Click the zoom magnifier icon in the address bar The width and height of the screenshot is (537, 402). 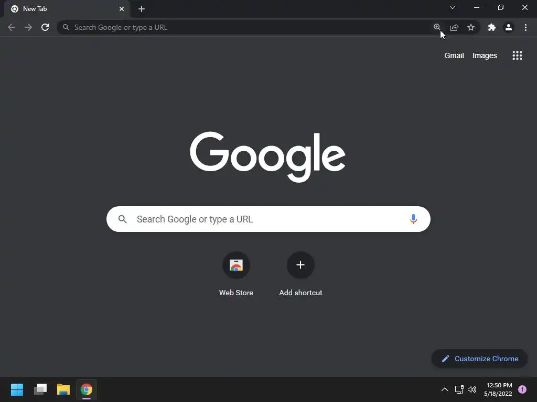tap(437, 27)
